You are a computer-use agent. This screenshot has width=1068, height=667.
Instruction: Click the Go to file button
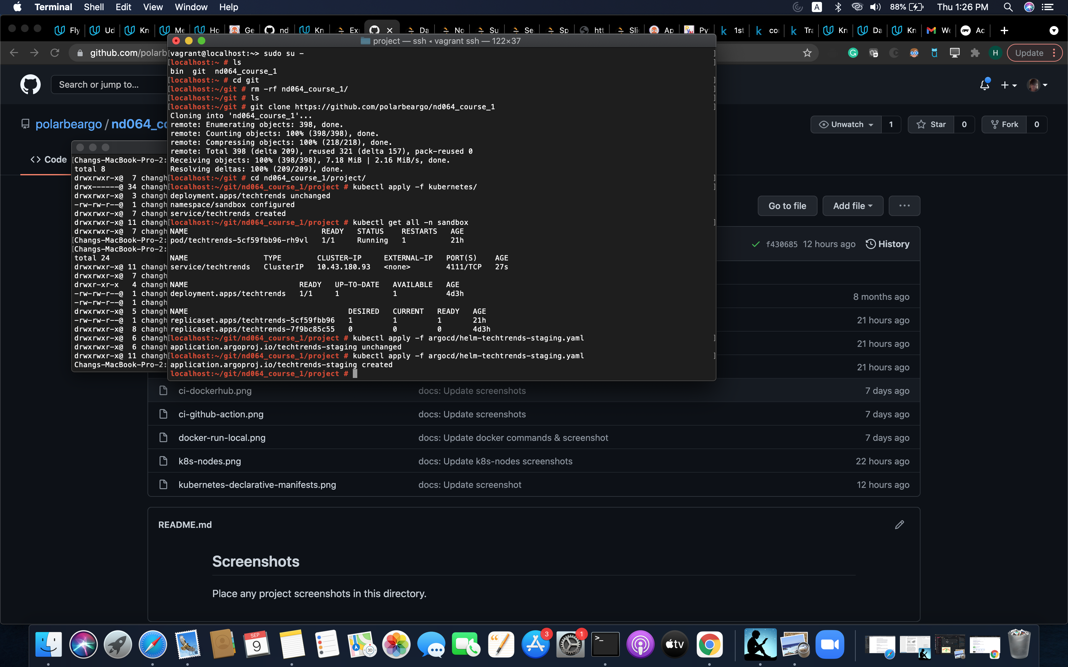click(787, 205)
